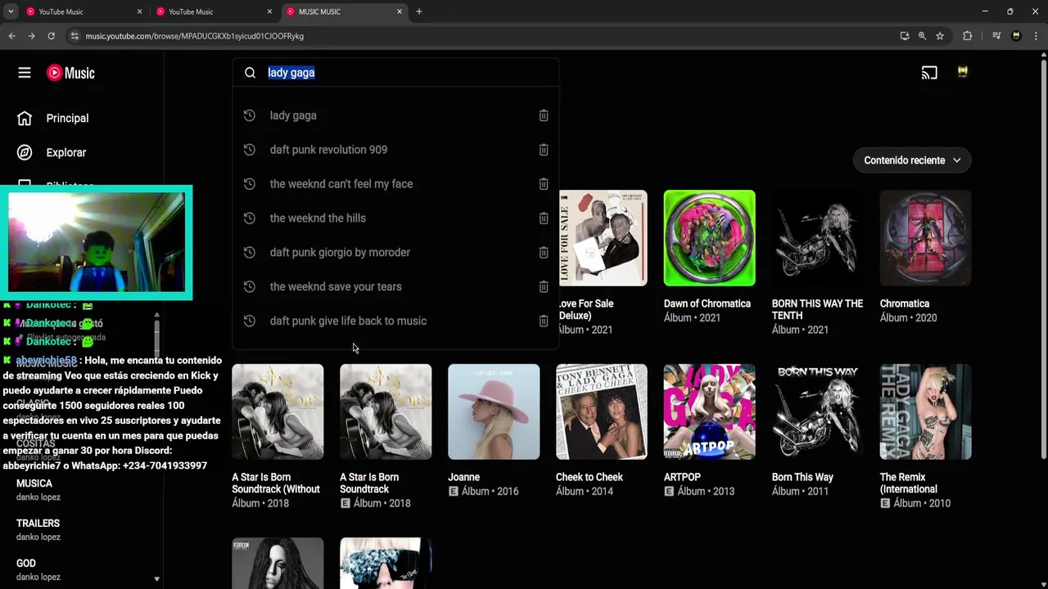Open the browser extensions puzzle icon
This screenshot has height=589, width=1048.
pos(968,36)
